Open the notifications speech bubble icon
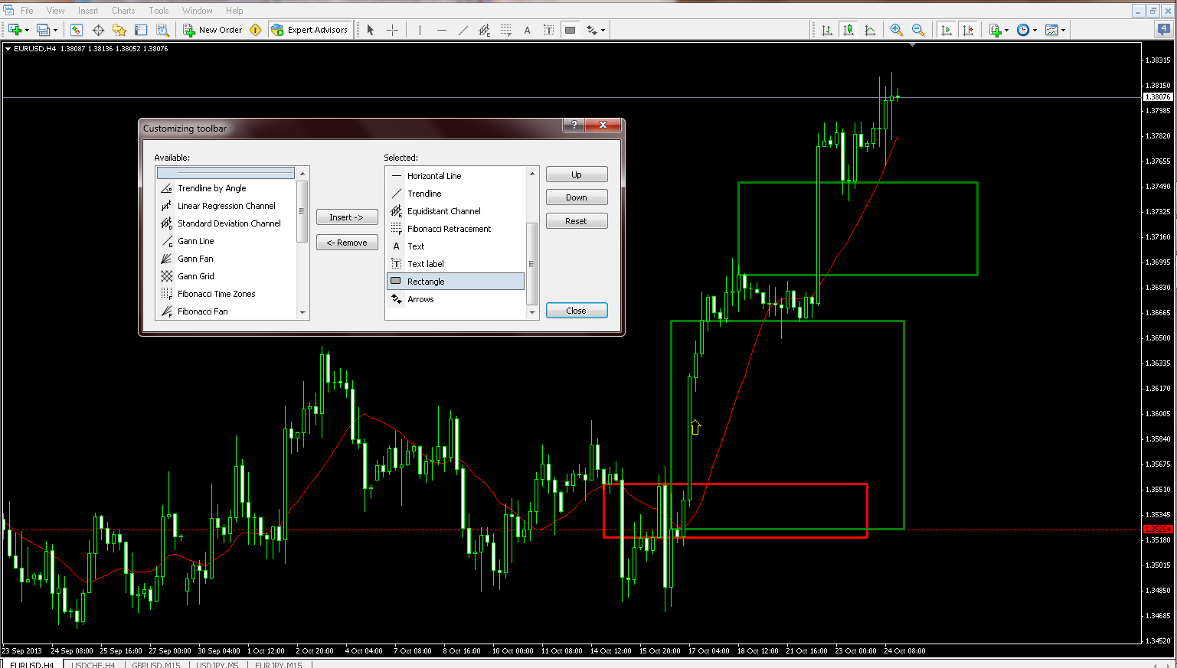Viewport: 1177px width, 668px height. 1163,29
